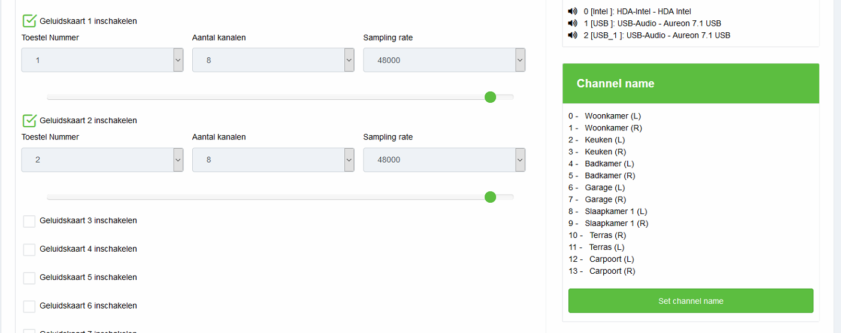Click speaker icon beside device 2 USB_1

(x=572, y=35)
